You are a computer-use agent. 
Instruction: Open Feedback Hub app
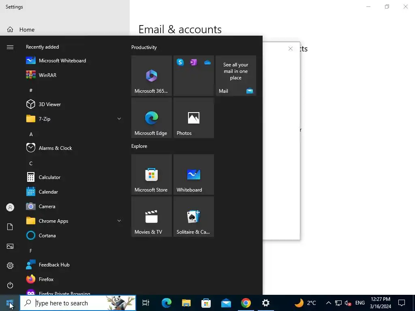tap(73, 265)
